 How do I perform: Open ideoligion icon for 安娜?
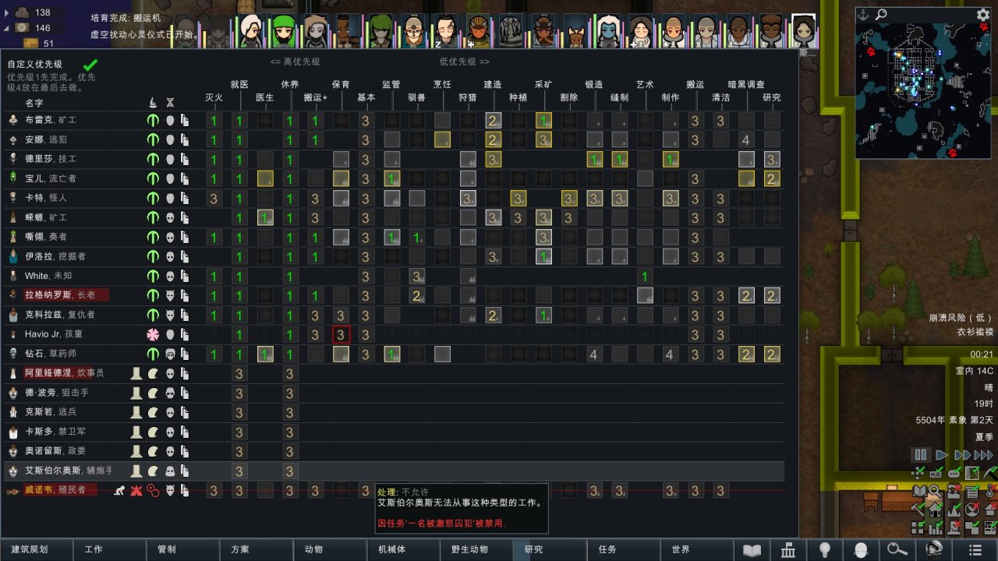[154, 140]
